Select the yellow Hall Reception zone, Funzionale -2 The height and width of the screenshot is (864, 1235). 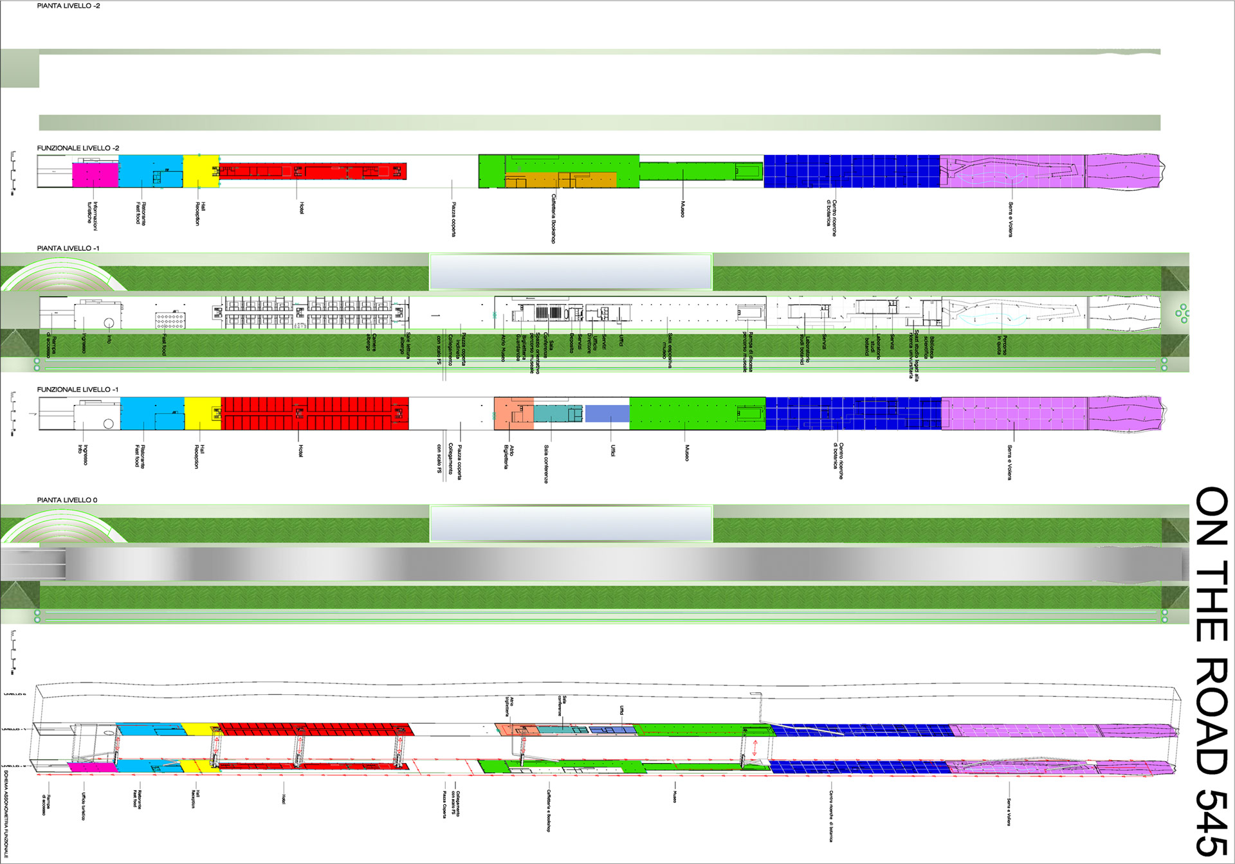200,172
